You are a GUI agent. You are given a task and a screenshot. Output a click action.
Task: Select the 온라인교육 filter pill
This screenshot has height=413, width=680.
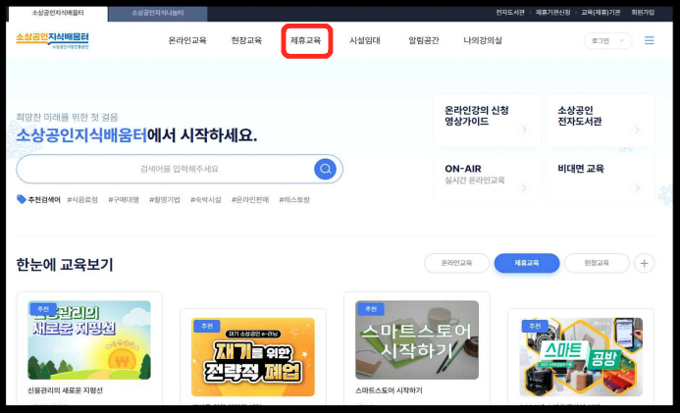coord(456,263)
